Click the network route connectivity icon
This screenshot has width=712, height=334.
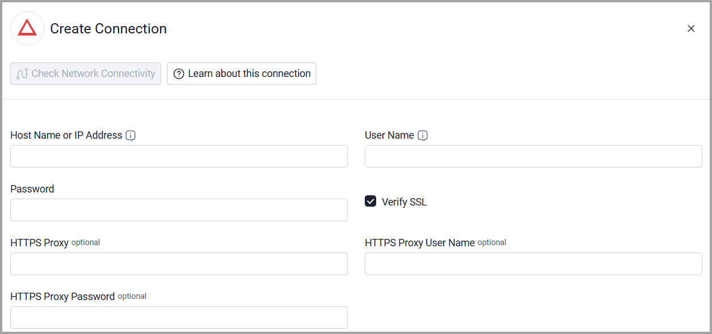coord(22,74)
